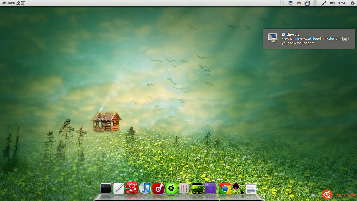Open the red Ubuntu Store app

coord(132,188)
